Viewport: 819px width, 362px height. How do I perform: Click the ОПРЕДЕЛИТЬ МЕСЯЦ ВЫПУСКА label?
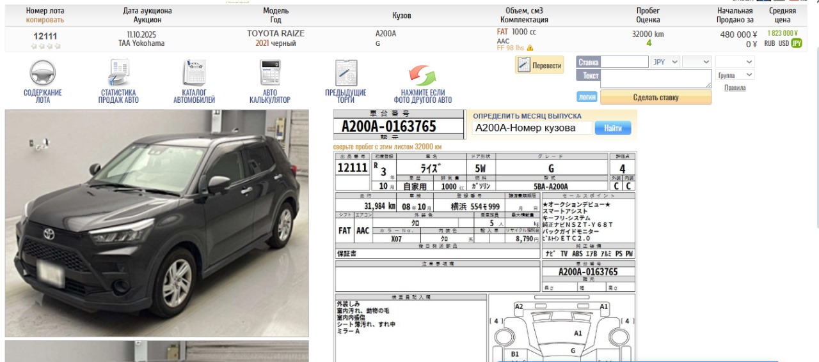(x=527, y=116)
